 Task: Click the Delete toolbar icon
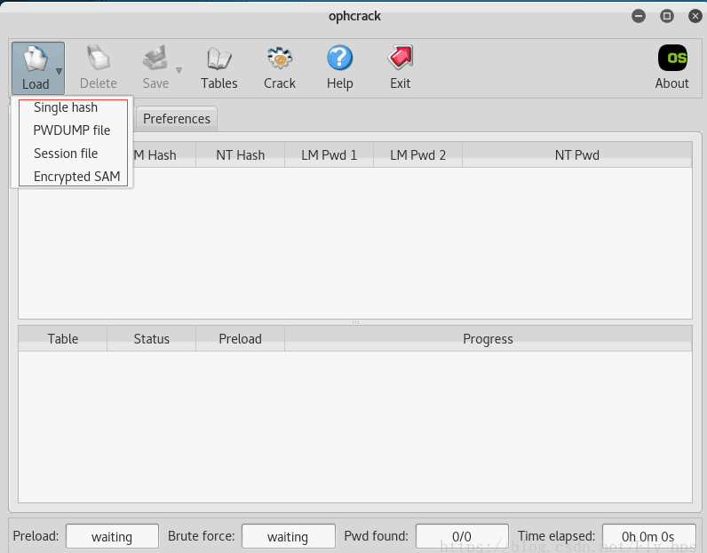(x=99, y=58)
